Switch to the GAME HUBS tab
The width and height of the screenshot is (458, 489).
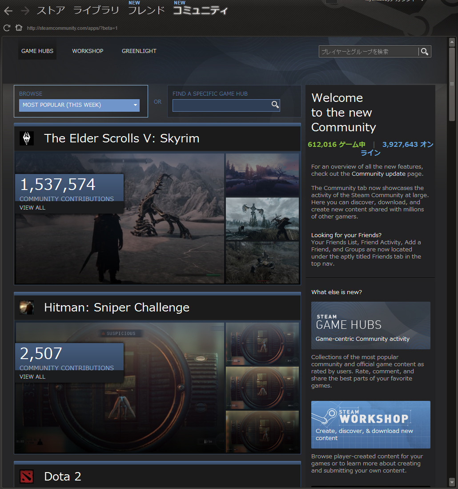(37, 51)
